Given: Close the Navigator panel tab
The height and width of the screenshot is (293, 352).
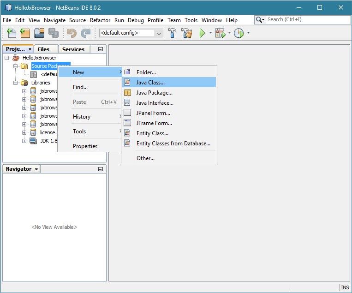Looking at the screenshot, I should (36, 169).
